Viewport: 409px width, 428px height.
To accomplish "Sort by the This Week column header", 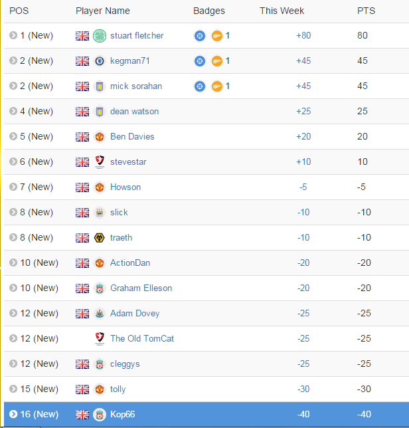I will click(282, 11).
